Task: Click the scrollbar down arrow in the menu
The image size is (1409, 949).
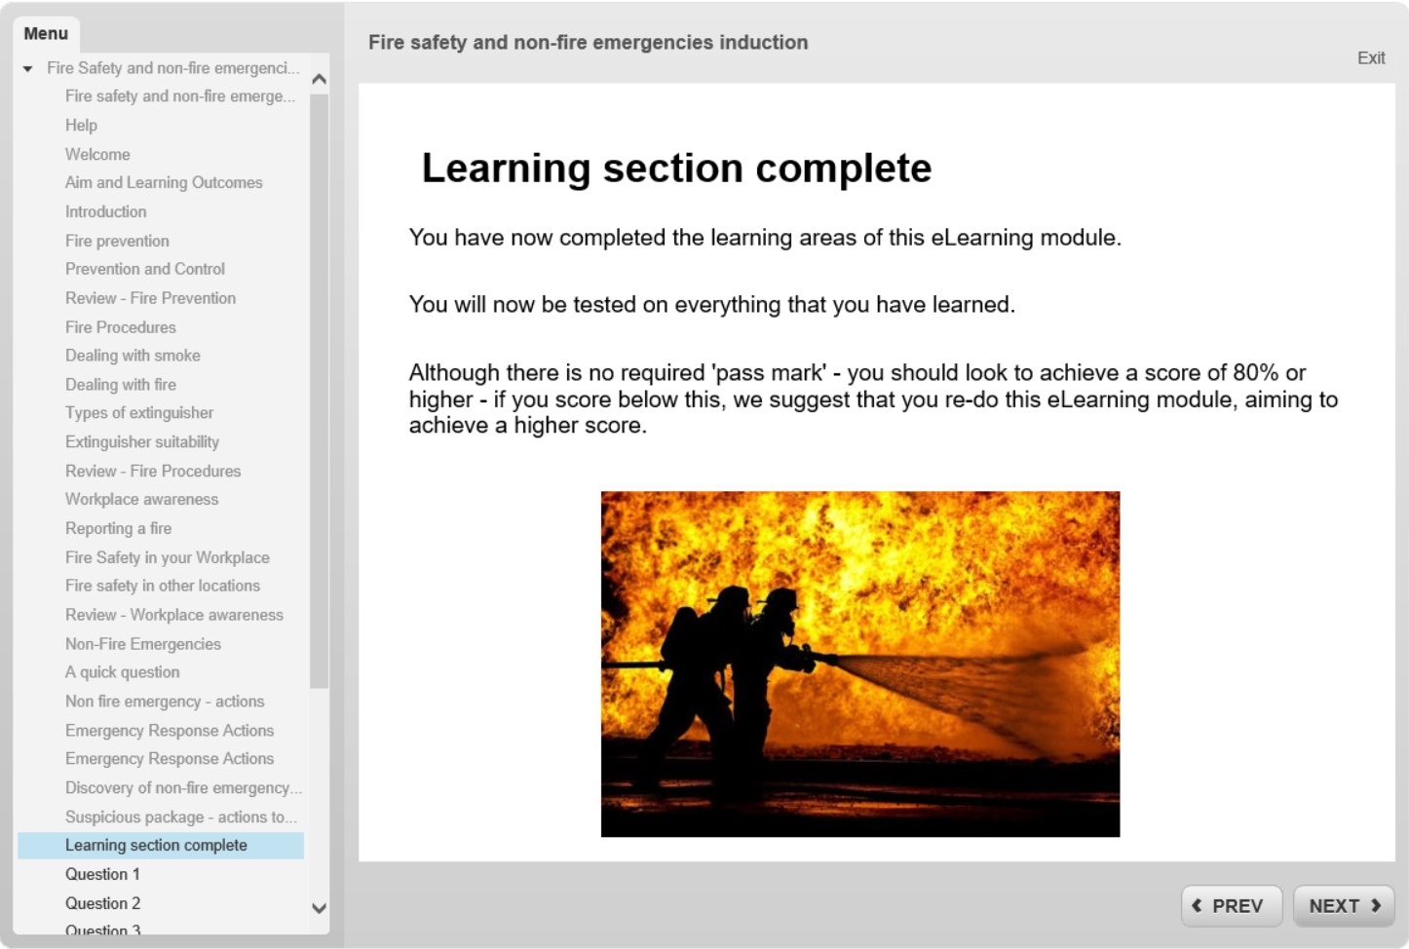Action: click(x=319, y=909)
